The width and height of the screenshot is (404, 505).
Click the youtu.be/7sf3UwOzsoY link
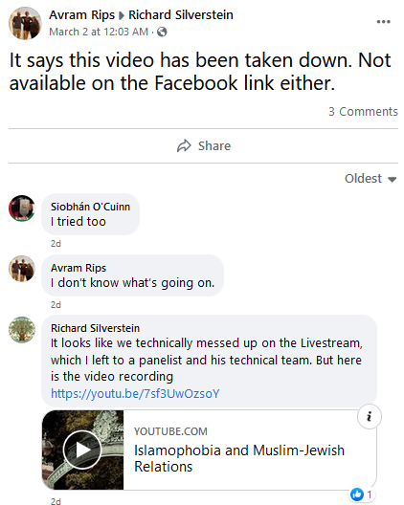click(135, 393)
